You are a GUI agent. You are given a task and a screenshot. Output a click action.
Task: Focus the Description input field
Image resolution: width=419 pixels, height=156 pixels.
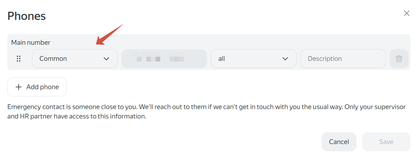pyautogui.click(x=343, y=59)
